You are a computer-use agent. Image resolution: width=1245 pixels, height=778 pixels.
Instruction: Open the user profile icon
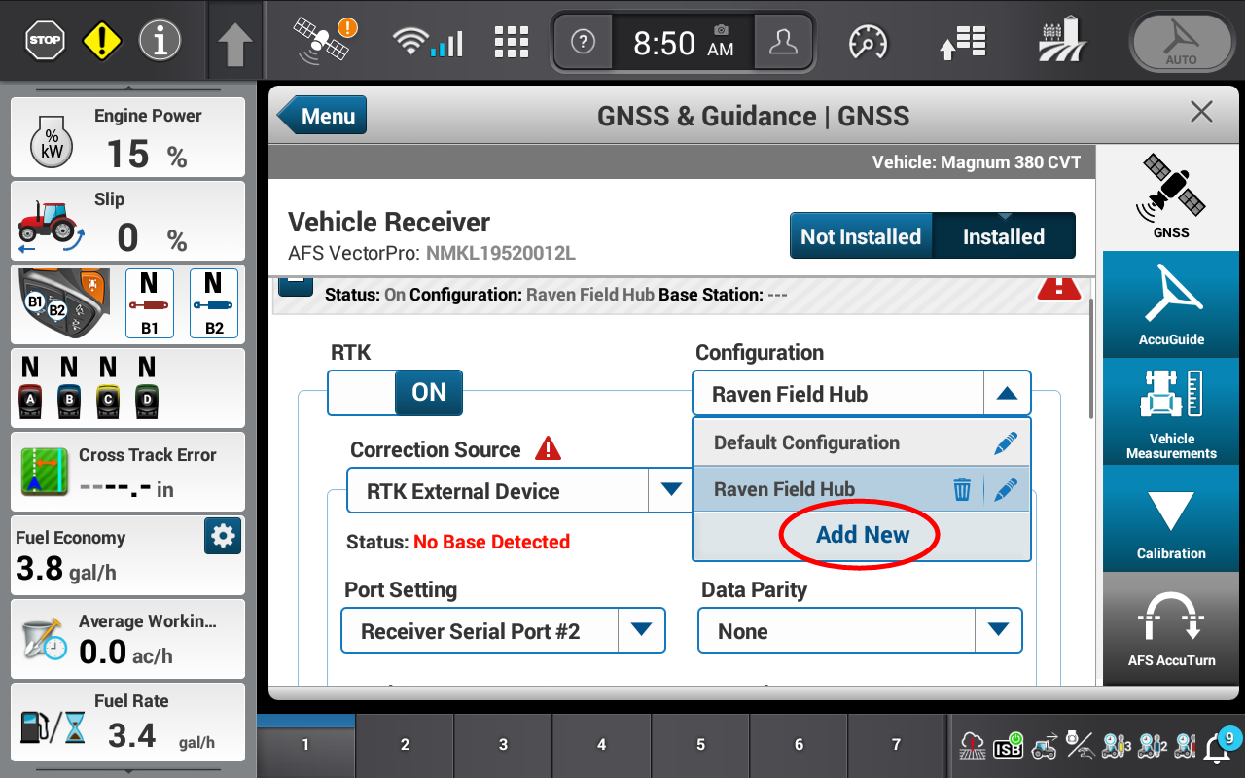(x=781, y=42)
